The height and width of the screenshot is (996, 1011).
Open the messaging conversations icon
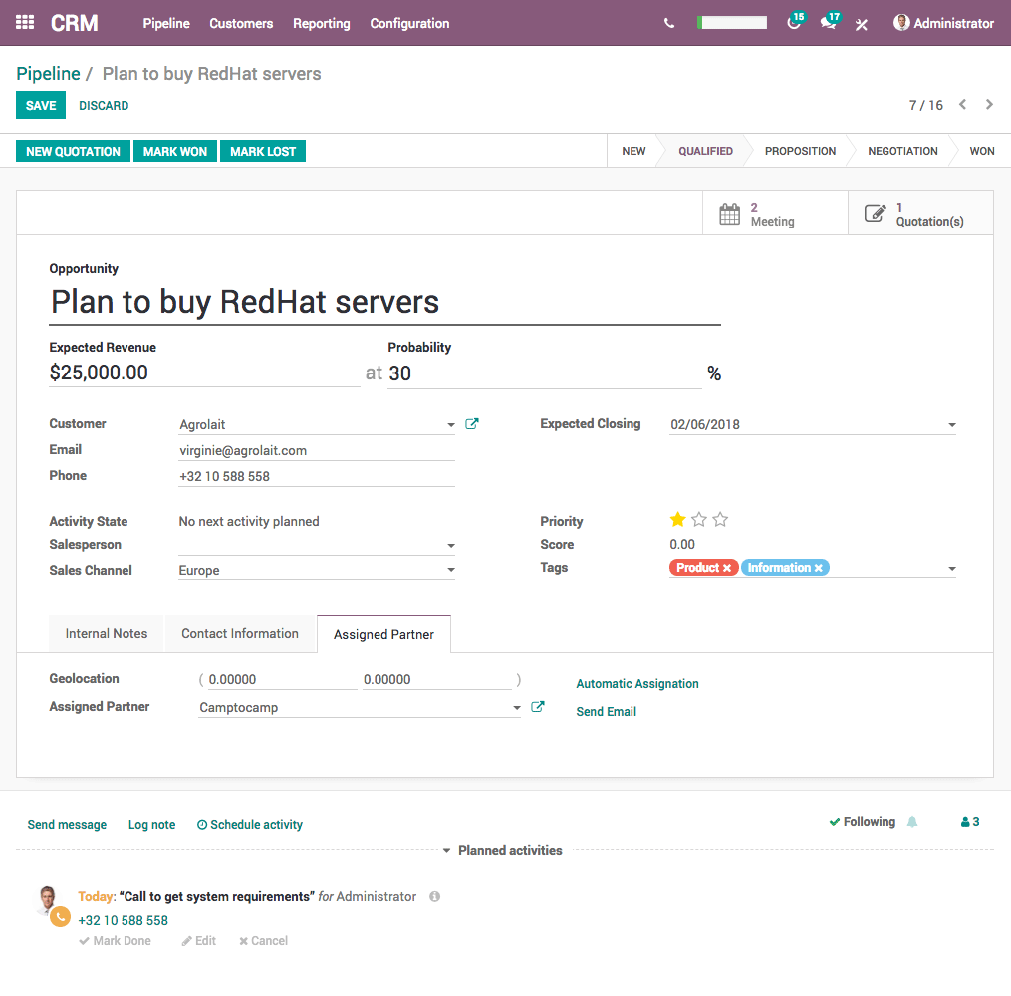pyautogui.click(x=829, y=22)
